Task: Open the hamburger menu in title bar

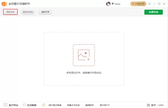Action: click(149, 4)
